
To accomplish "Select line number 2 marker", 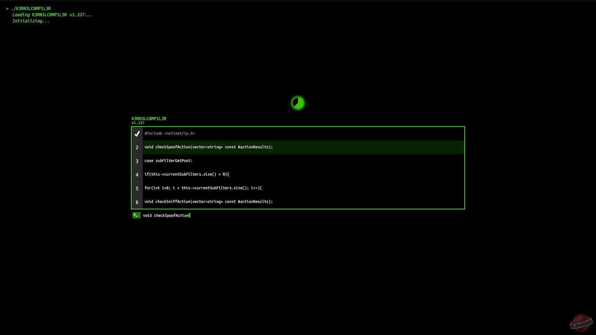I will pyautogui.click(x=137, y=147).
